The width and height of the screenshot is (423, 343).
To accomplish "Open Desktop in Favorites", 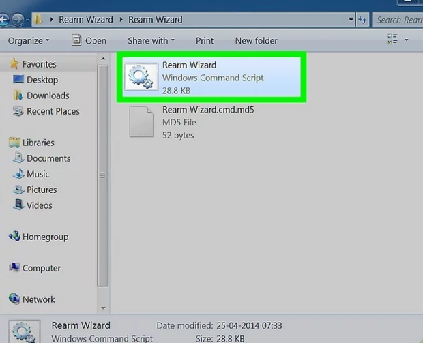I will point(42,80).
